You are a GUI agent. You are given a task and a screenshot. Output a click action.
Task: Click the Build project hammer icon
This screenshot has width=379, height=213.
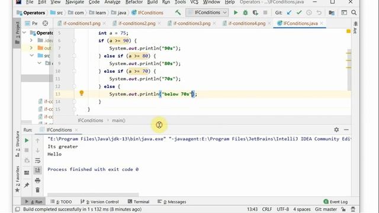click(x=178, y=12)
